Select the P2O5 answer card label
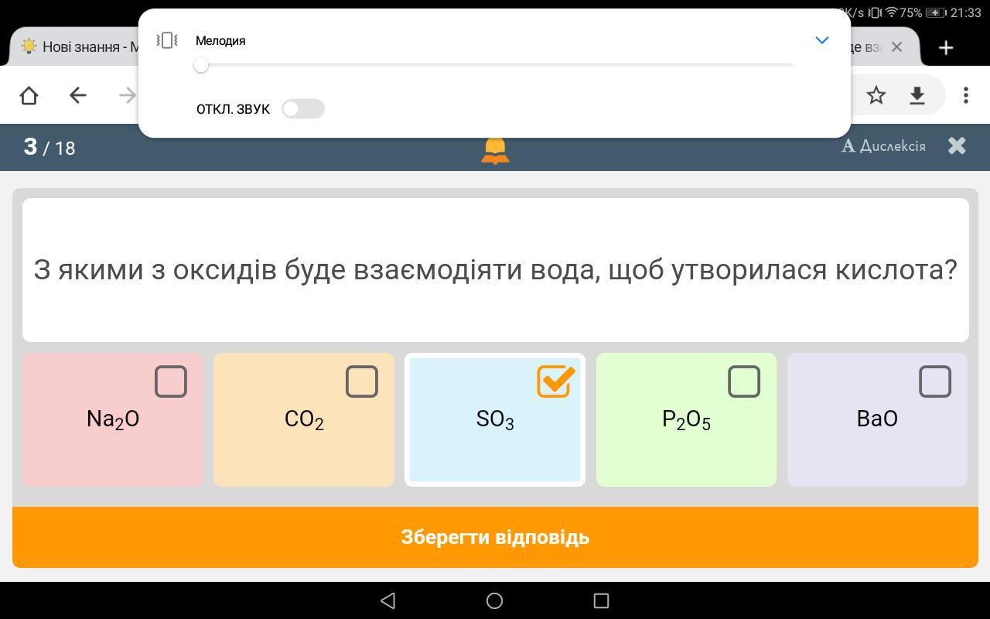Screen dimensions: 990x619 point(686,419)
